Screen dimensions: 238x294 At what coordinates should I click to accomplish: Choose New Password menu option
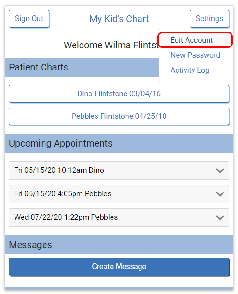(195, 55)
